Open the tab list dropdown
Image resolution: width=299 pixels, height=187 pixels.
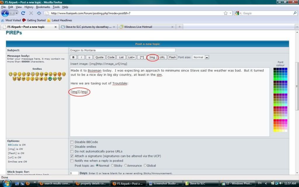[297, 27]
